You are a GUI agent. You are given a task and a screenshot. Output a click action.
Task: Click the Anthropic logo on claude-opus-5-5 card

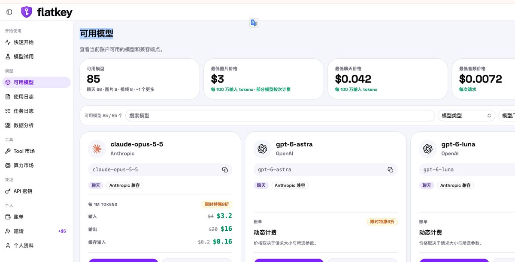tap(97, 149)
